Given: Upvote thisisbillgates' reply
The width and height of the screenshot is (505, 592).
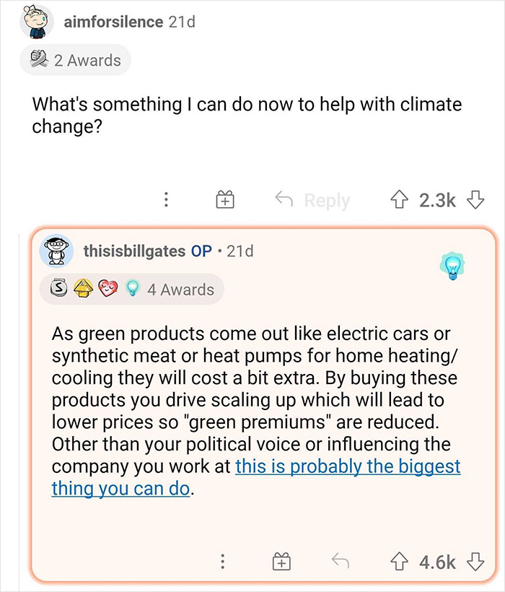Looking at the screenshot, I should tap(399, 561).
